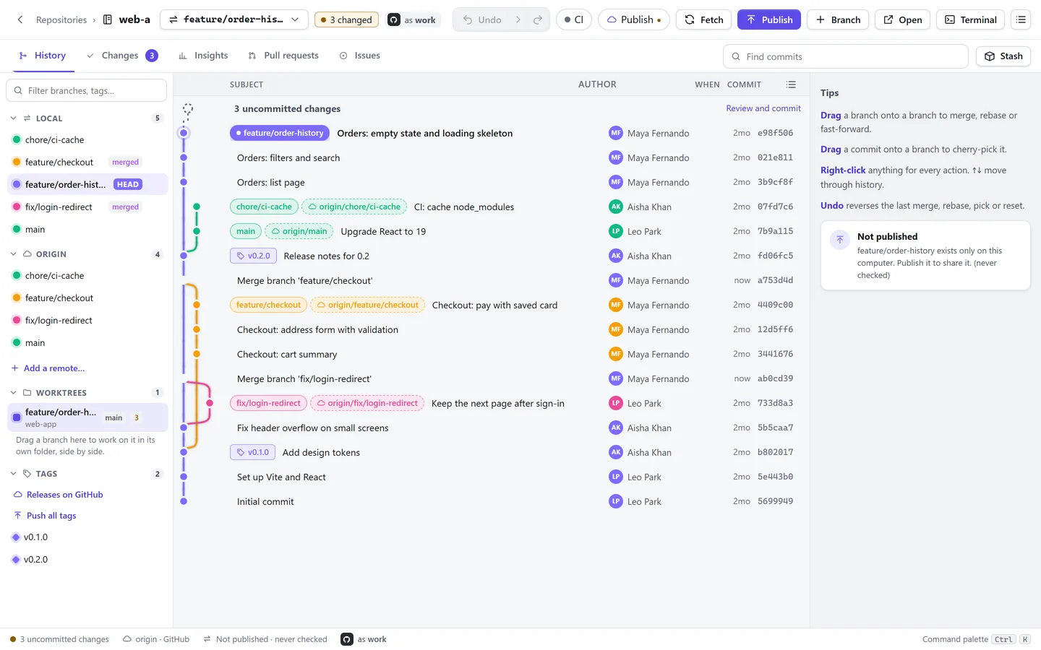The image size is (1041, 650).
Task: Select fix/login-redirect under ORIGIN
Action: tap(87, 321)
